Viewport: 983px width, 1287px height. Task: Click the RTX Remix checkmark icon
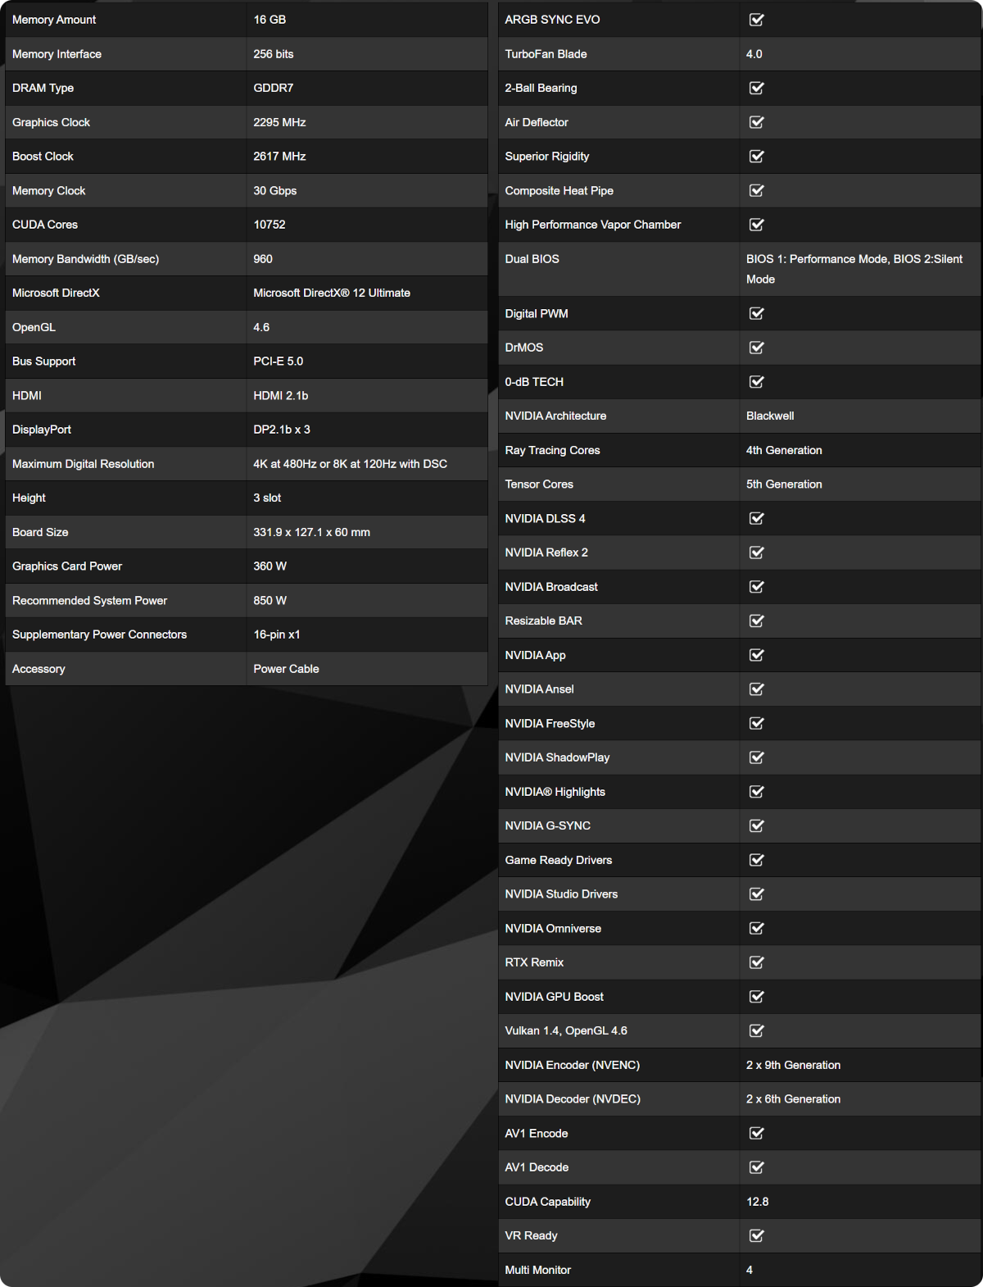[757, 962]
